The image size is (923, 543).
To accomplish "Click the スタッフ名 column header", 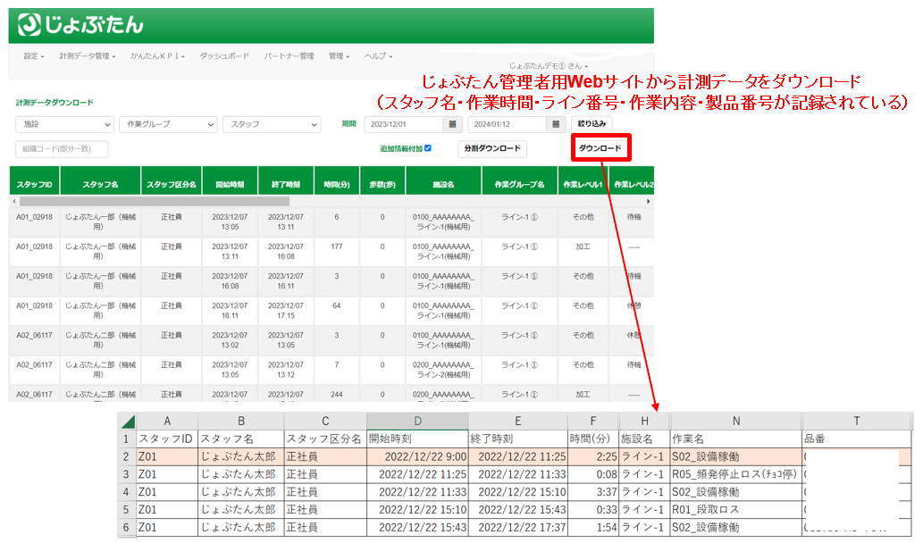I will coord(100,180).
